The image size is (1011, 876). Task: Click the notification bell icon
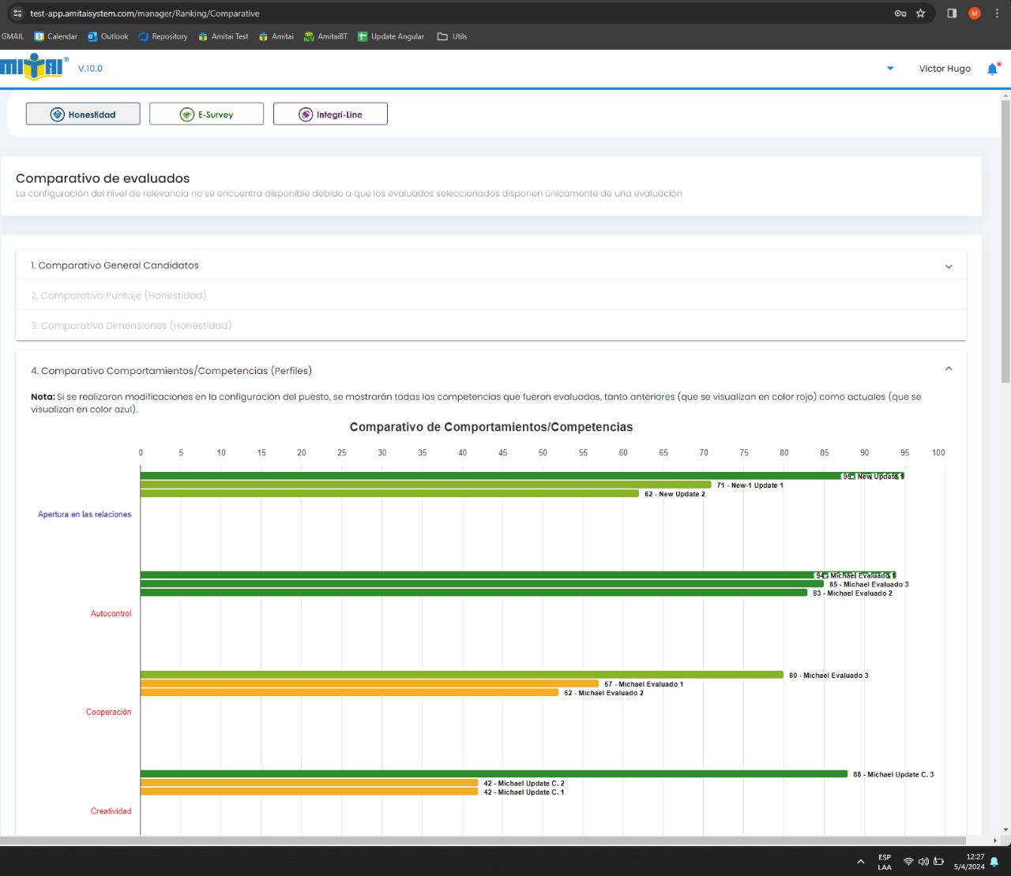point(992,69)
